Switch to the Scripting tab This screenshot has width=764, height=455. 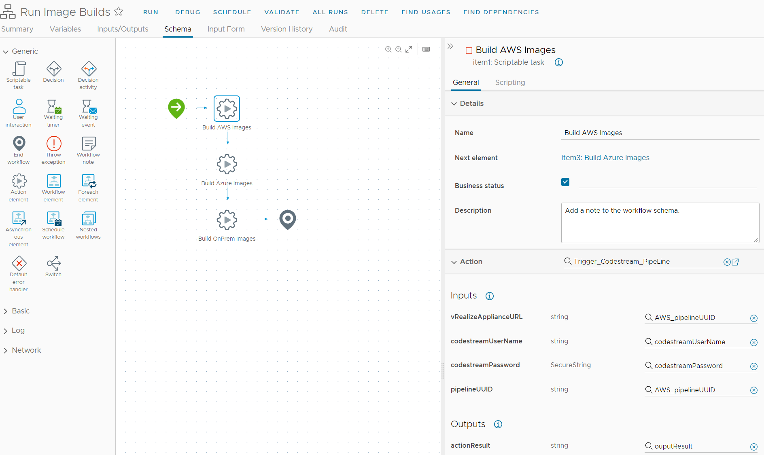[x=510, y=83]
